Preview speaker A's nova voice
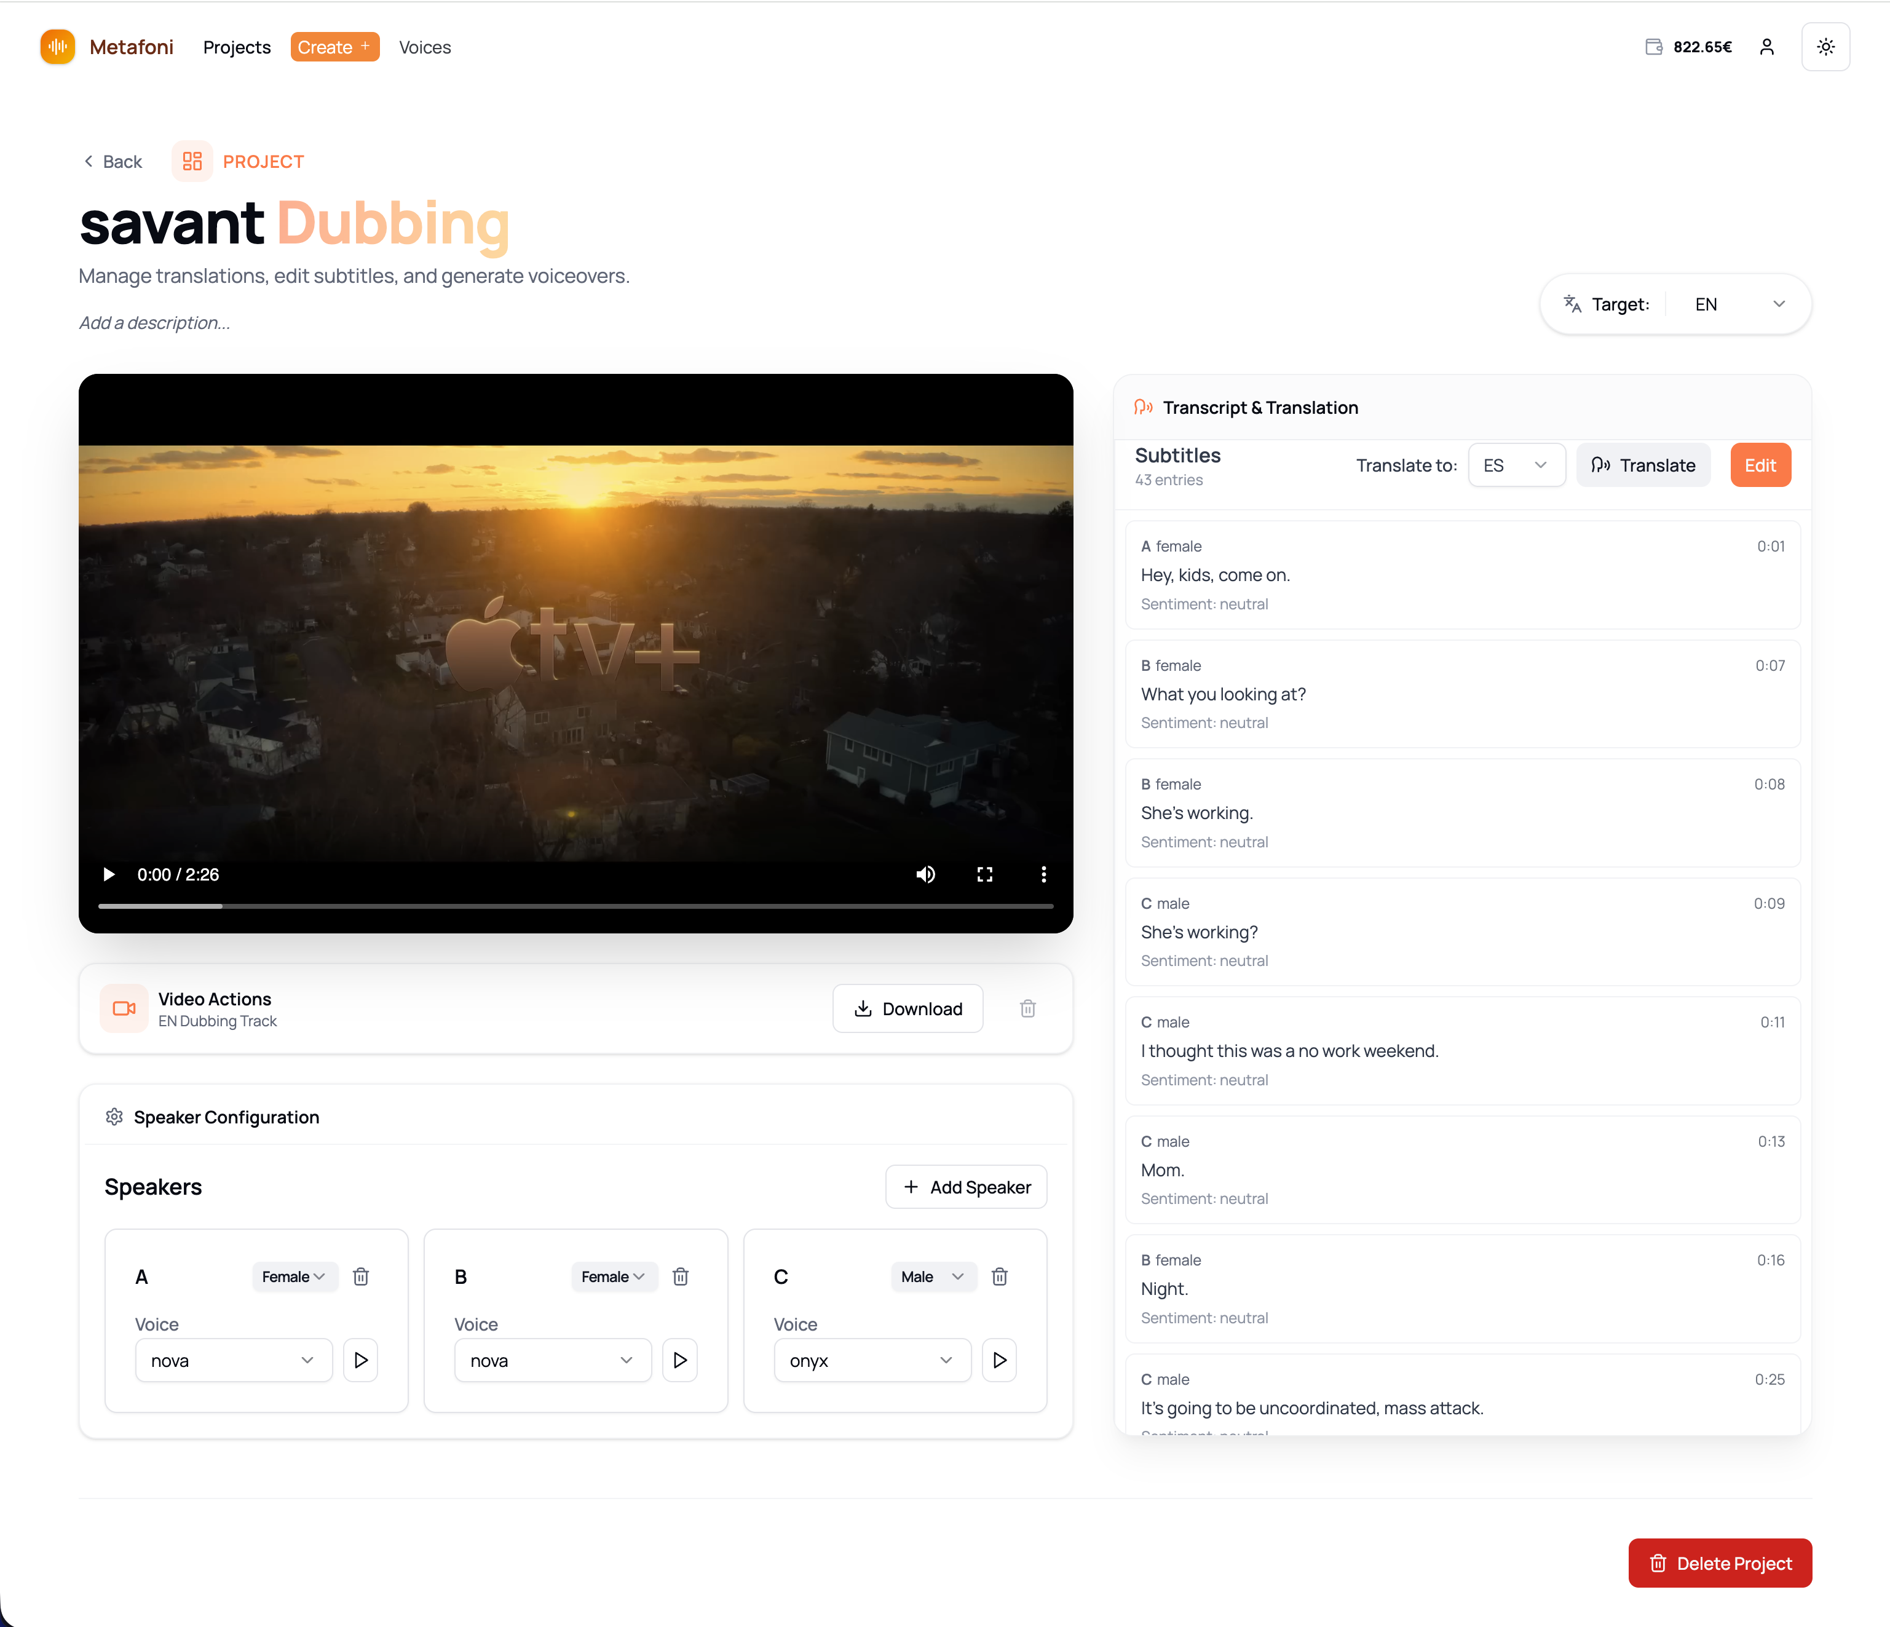 (x=360, y=1360)
